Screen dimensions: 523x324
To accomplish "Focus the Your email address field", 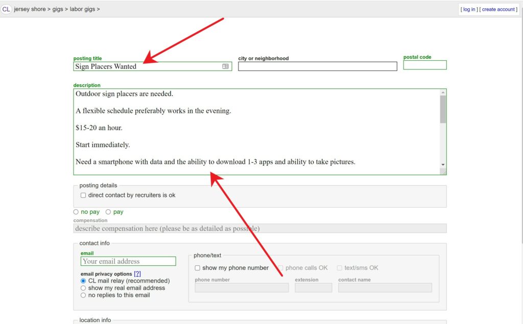I will pos(128,261).
